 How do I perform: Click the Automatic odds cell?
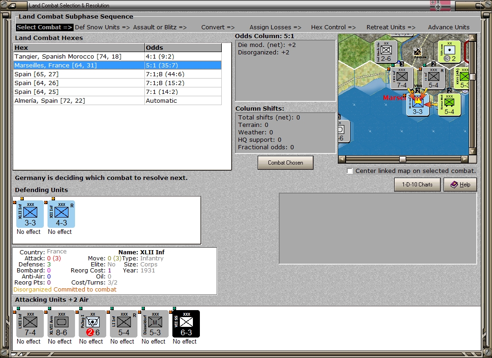point(183,100)
